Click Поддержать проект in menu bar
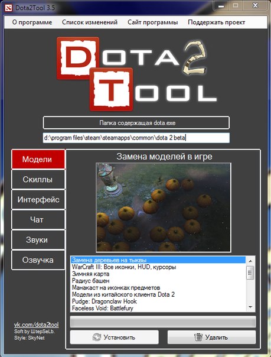This screenshot has height=357, width=271. pos(217,22)
